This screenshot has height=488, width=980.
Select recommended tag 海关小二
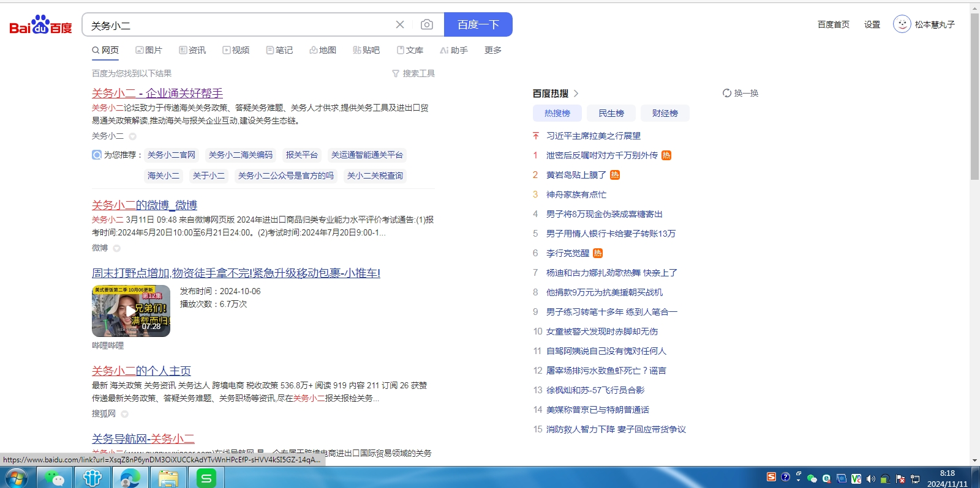[x=164, y=176]
